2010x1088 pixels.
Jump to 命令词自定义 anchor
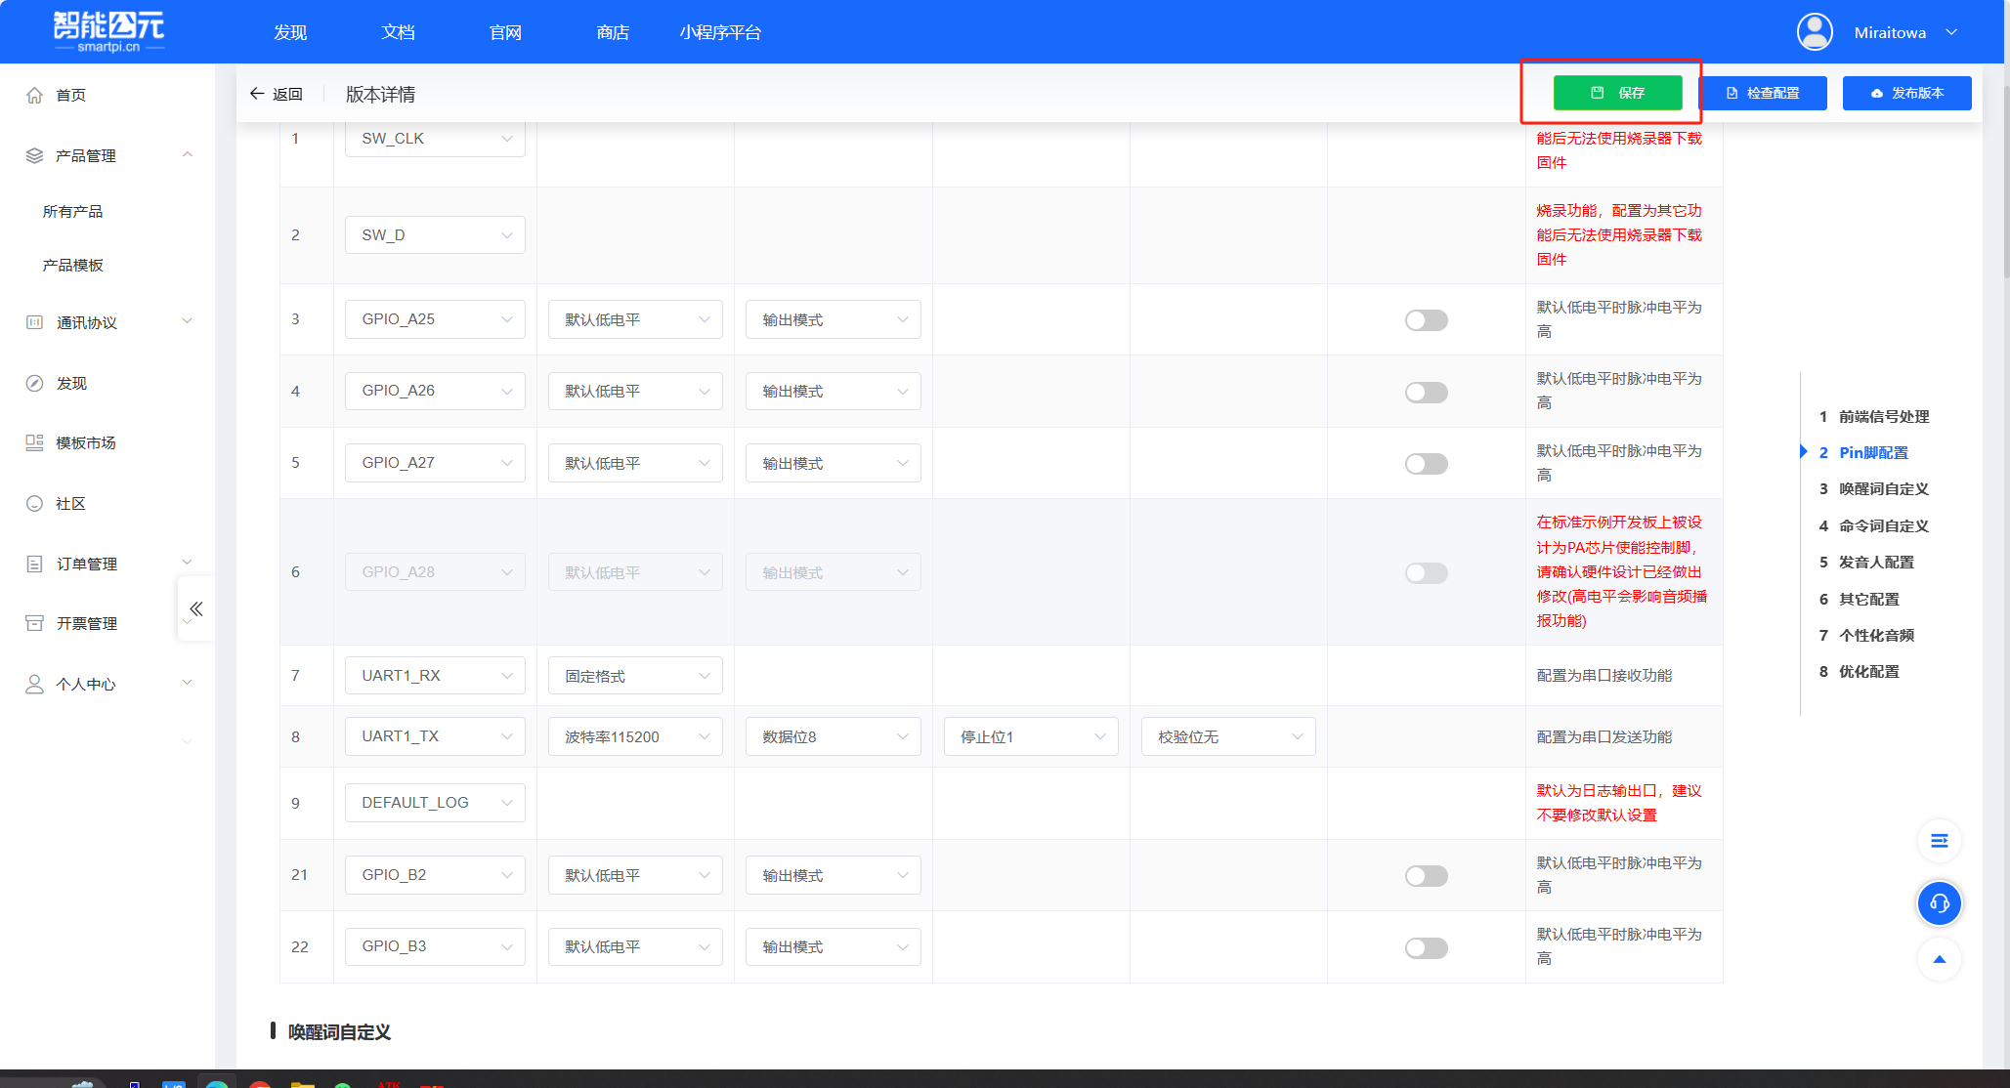pos(1884,526)
